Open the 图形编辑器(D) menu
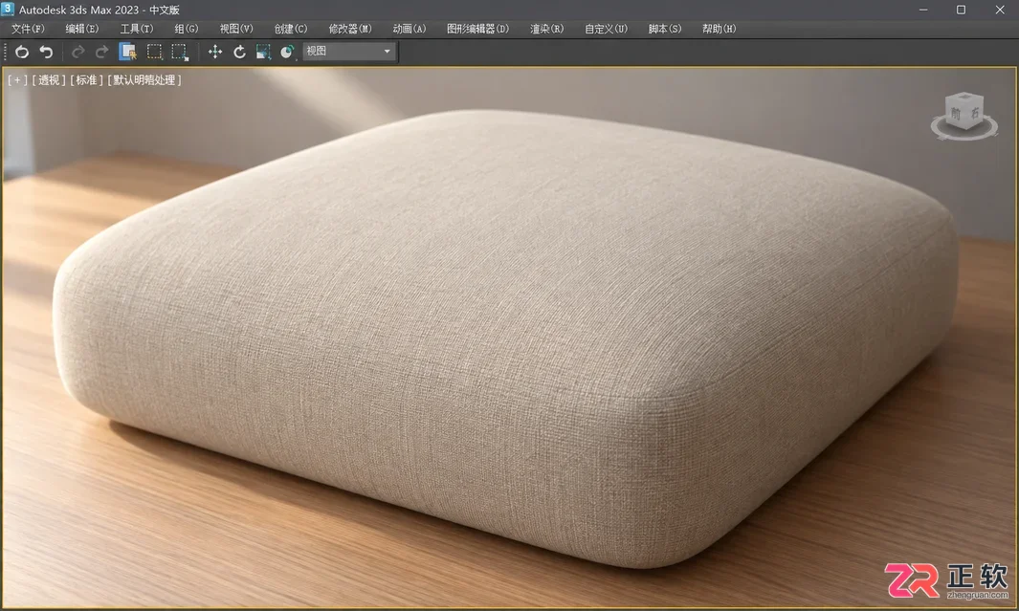This screenshot has width=1019, height=611. pyautogui.click(x=477, y=29)
